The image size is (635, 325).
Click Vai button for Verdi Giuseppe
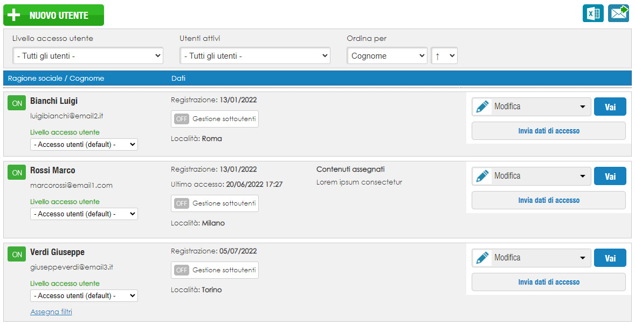click(x=610, y=258)
